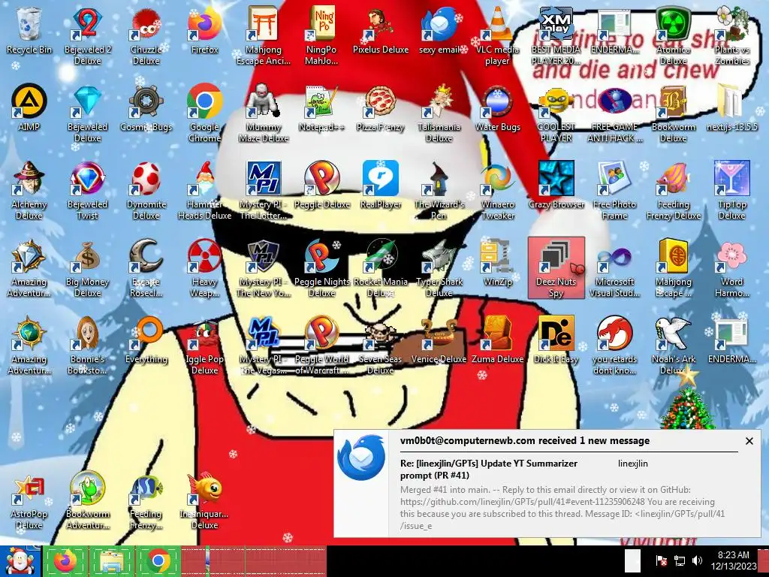Open VLC media player shortcut
The width and height of the screenshot is (769, 577).
497,35
